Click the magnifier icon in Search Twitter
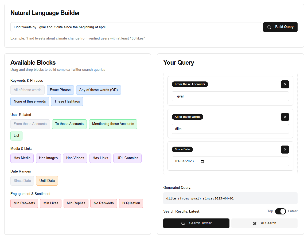This screenshot has width=308, height=239. (183, 223)
